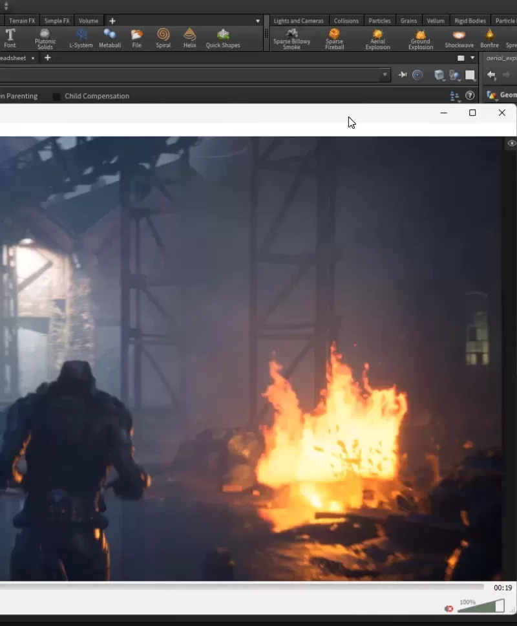Click the white square background icon

pos(470,75)
